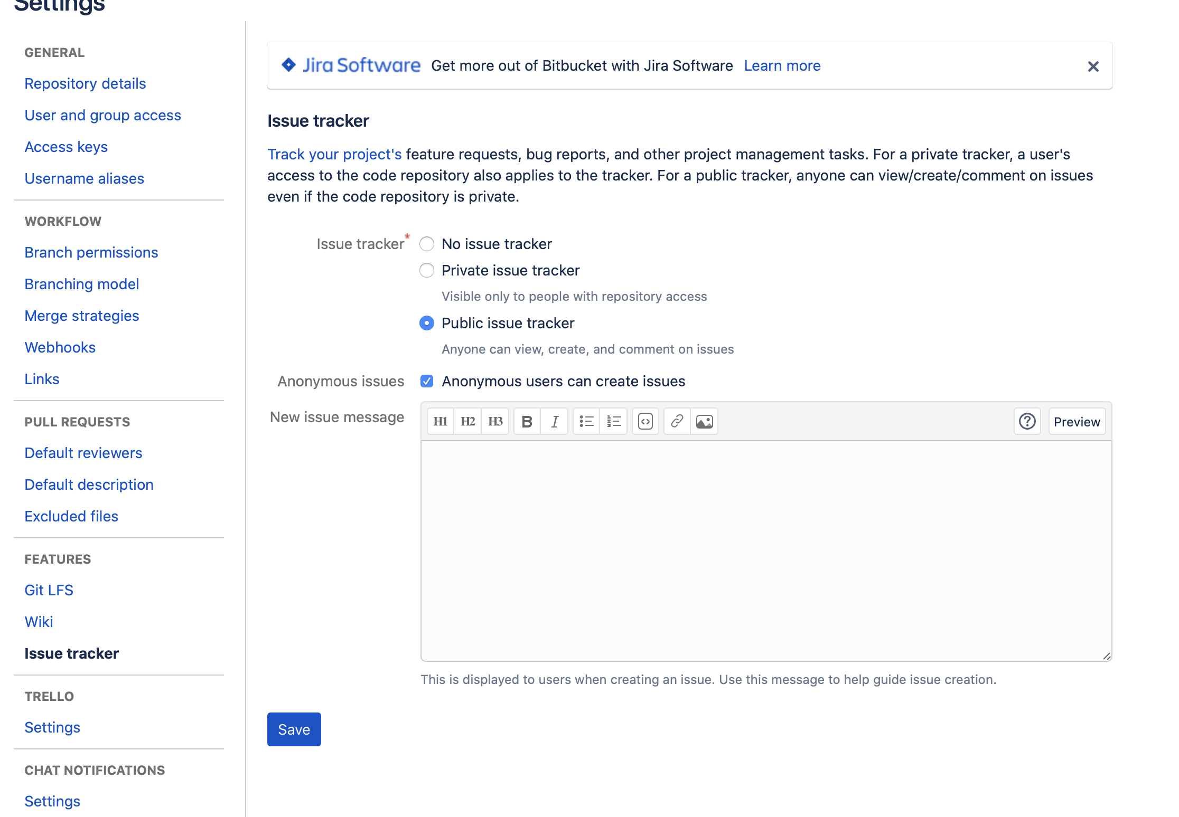This screenshot has height=817, width=1179.
Task: Insert a bulleted list
Action: click(586, 421)
